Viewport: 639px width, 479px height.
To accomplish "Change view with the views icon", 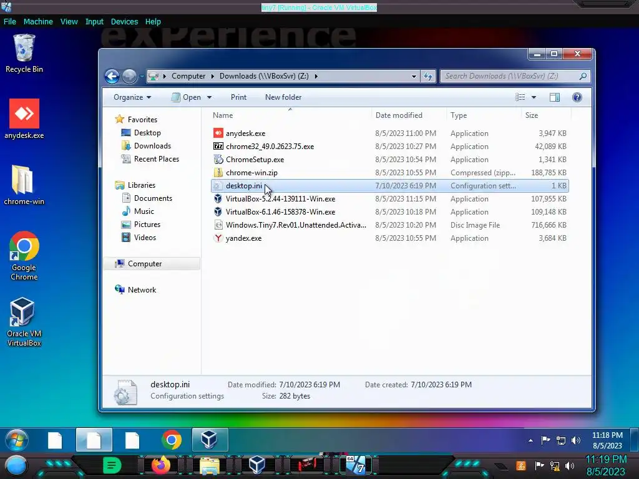I will click(520, 97).
